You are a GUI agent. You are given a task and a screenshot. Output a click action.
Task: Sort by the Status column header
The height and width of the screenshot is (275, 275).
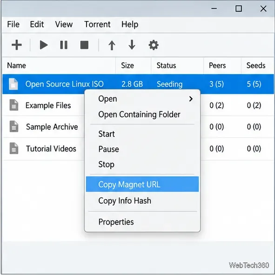coord(177,66)
